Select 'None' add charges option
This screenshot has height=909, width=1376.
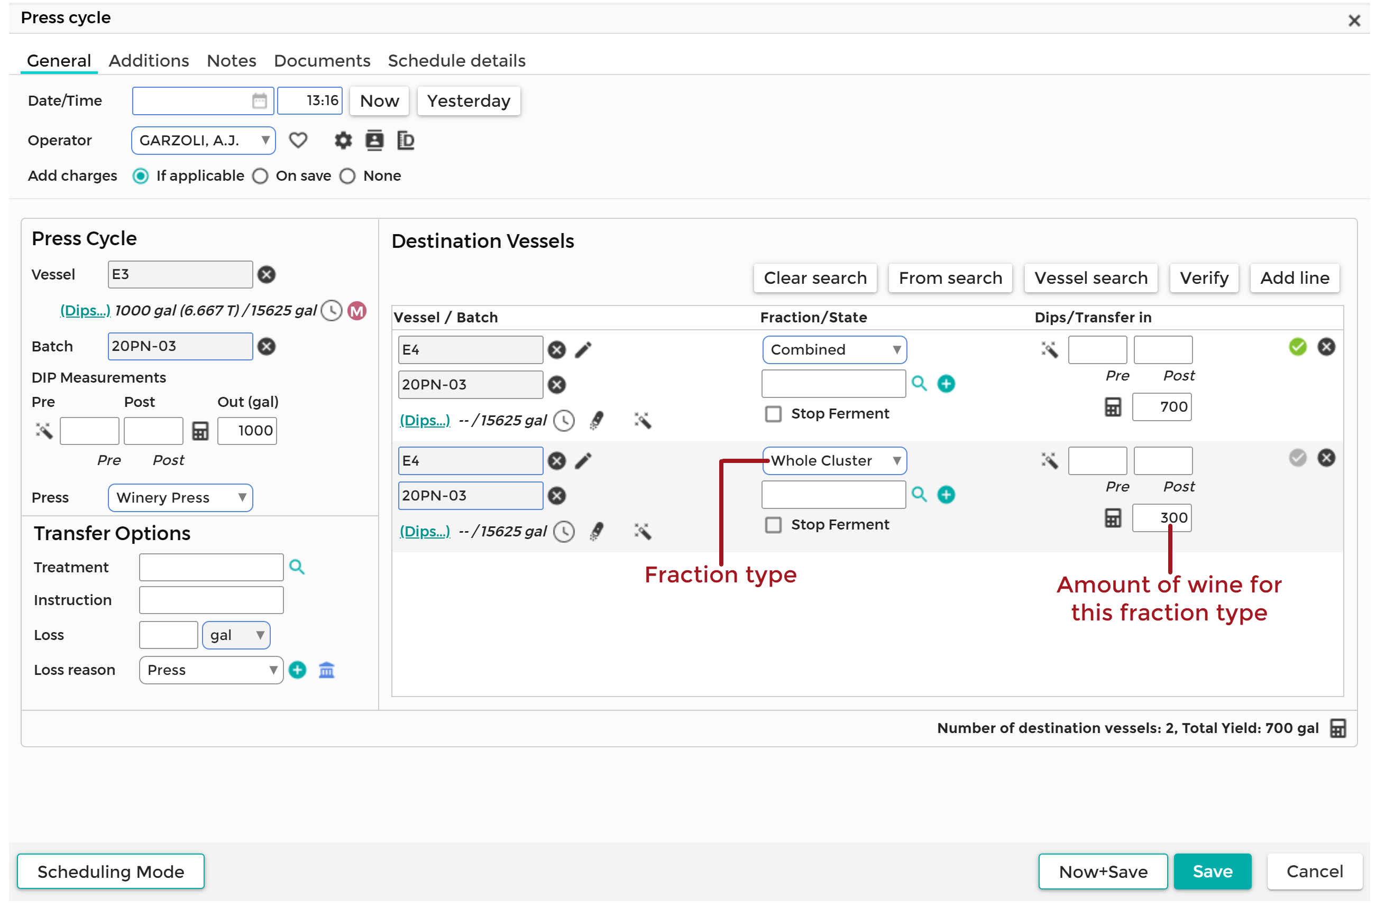[x=347, y=176]
